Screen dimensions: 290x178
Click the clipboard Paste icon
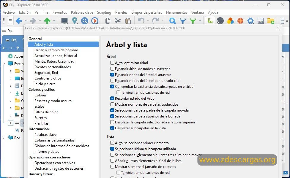pos(128,21)
